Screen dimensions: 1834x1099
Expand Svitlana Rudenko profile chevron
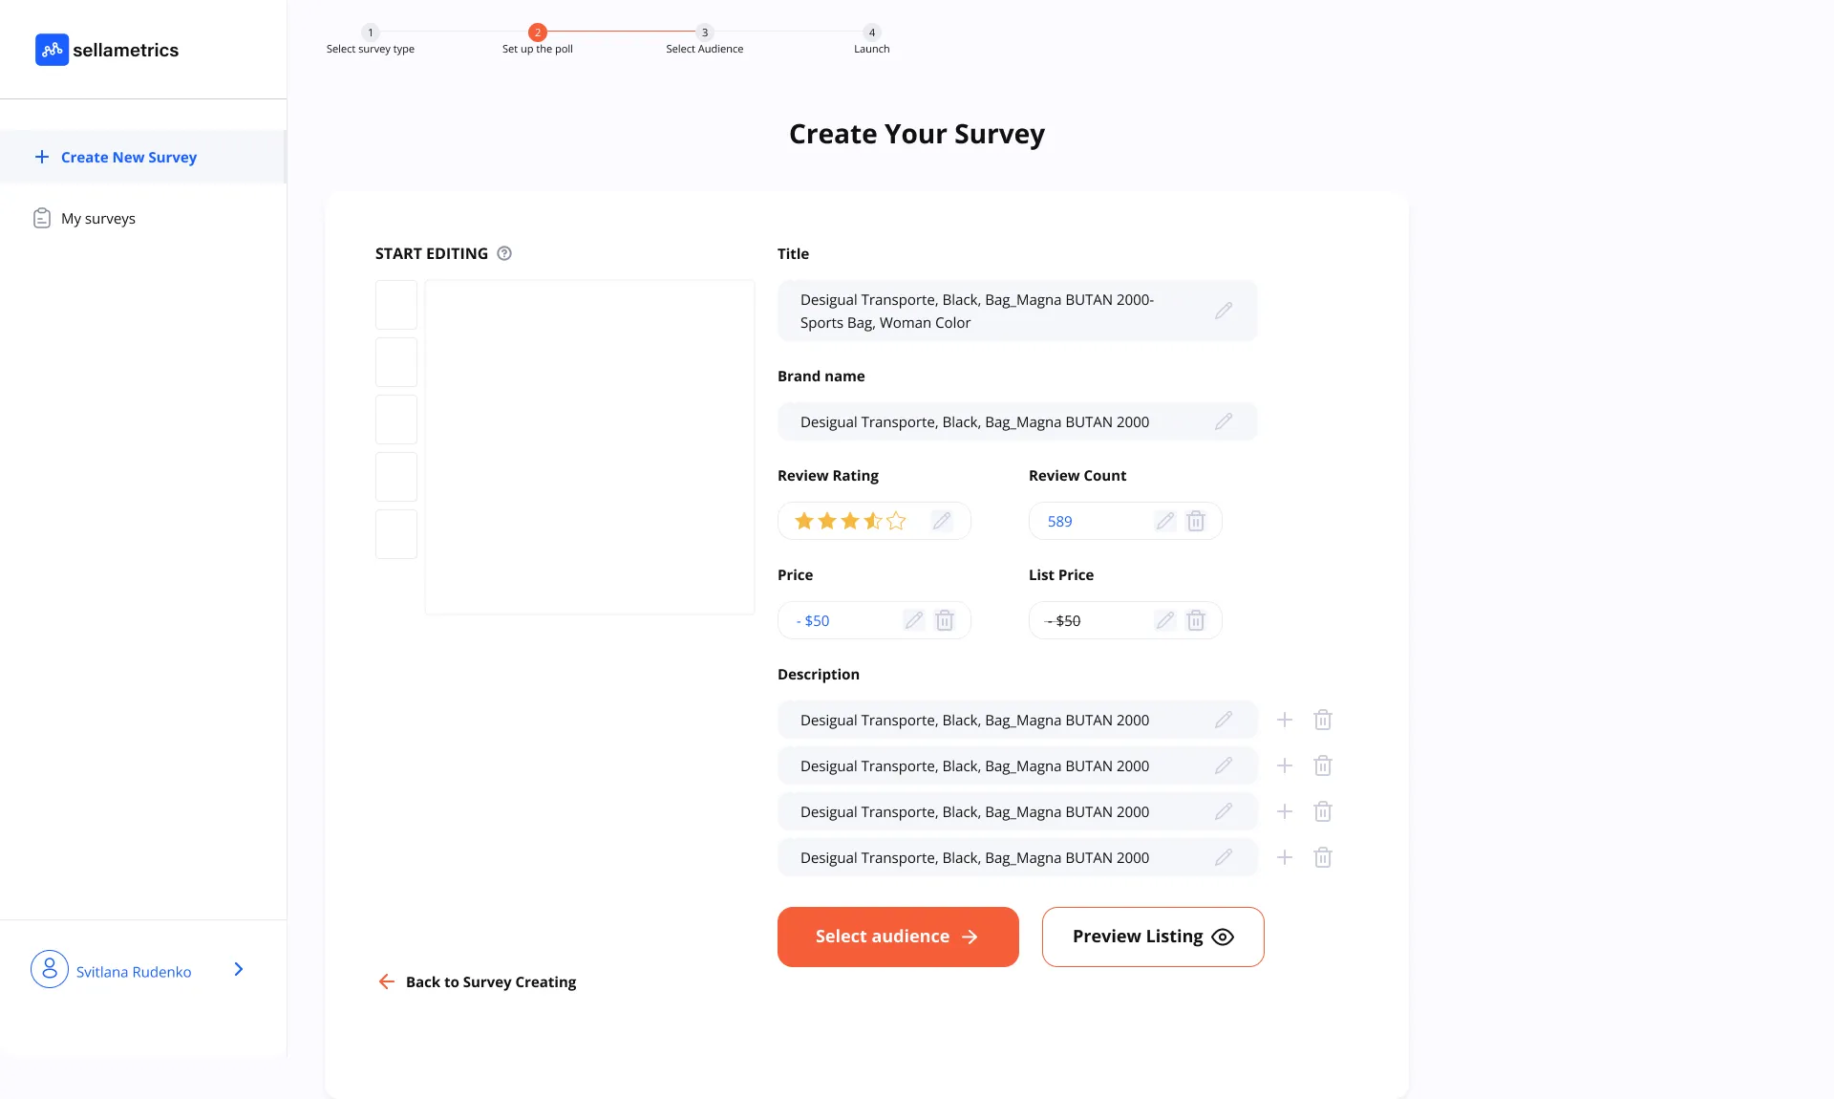click(x=239, y=969)
